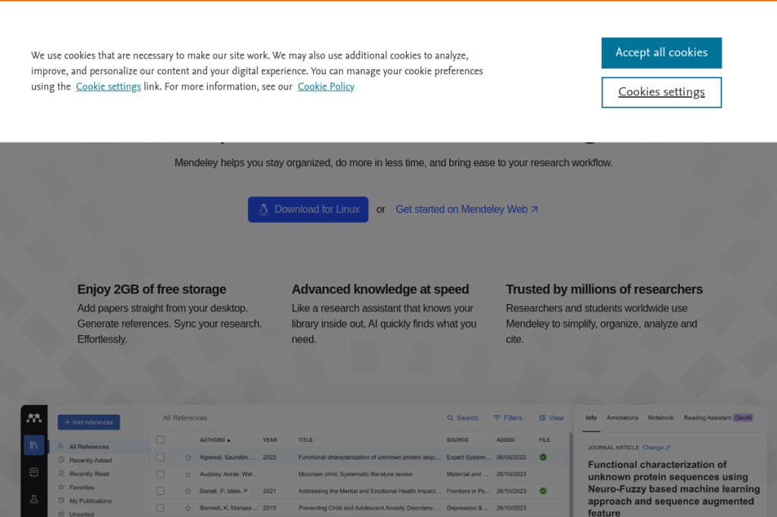Image resolution: width=777 pixels, height=517 pixels.
Task: Click Change next to JOURNAL ARTICLE
Action: coord(656,448)
